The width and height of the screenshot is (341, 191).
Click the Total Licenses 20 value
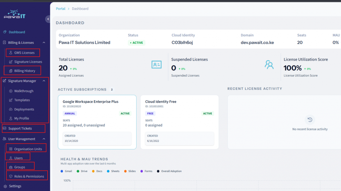(63, 68)
